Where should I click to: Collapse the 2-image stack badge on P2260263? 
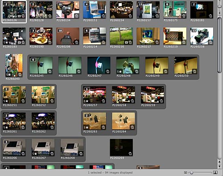[87, 116]
